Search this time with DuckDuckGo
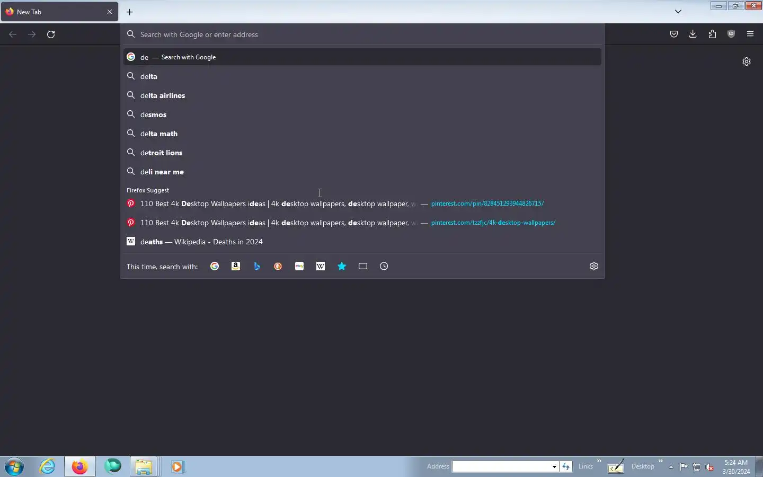The image size is (763, 477). 278,266
